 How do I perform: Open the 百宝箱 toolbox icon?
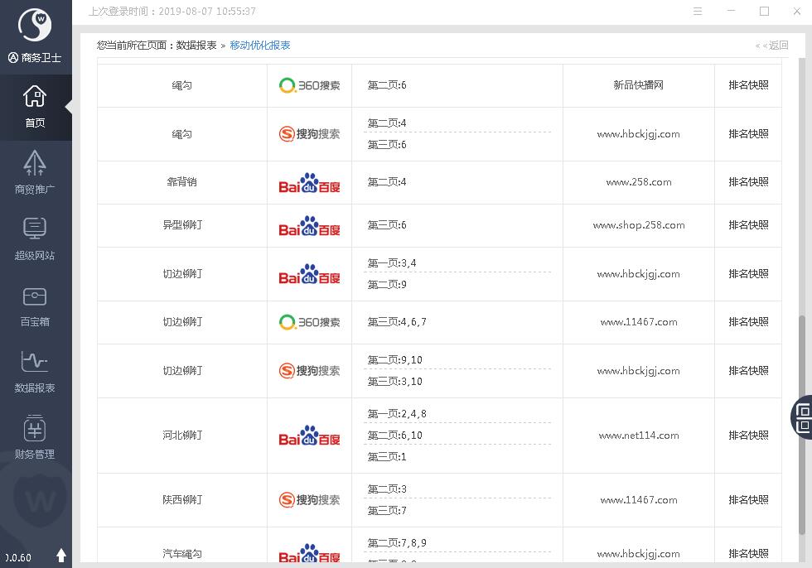coord(35,305)
